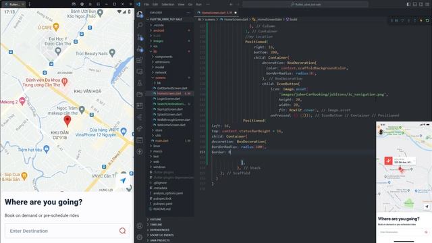Tap the Cửa hàng VNPT shop marker
This screenshot has height=243, width=432.
pyautogui.click(x=124, y=131)
